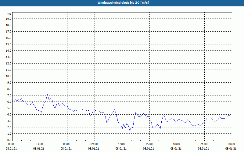Select the "3,0" y-axis label
This screenshot has width=244, height=152.
coord(9,121)
